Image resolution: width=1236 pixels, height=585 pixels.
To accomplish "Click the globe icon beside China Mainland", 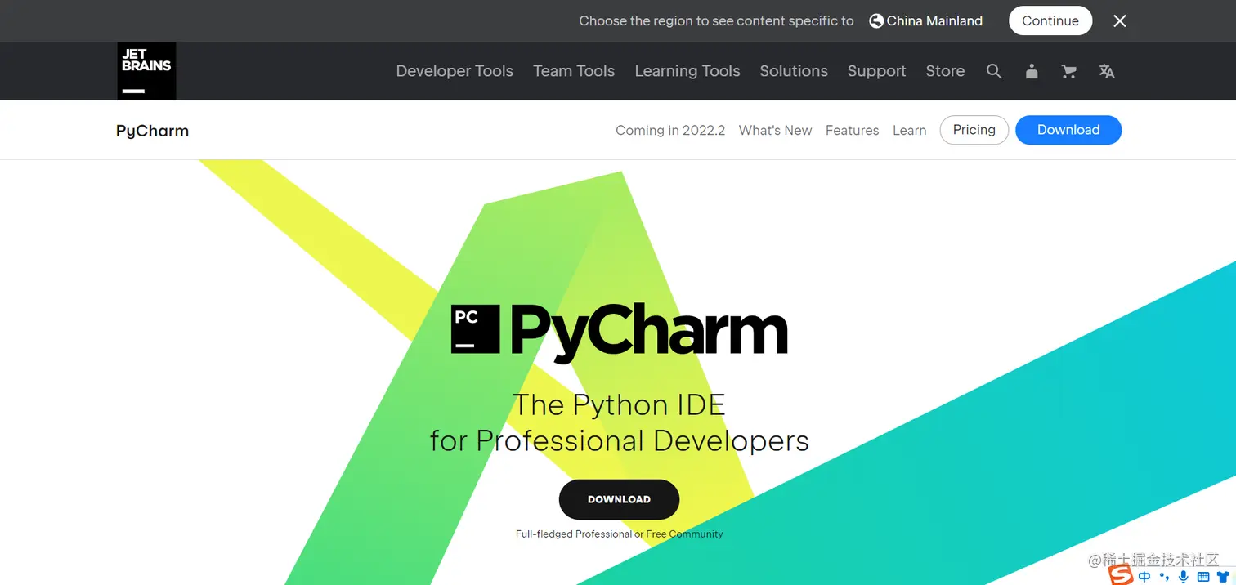I will pos(876,21).
